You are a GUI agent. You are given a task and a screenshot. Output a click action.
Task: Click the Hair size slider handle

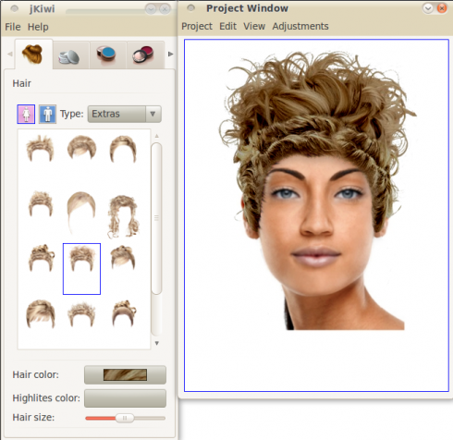pos(125,418)
